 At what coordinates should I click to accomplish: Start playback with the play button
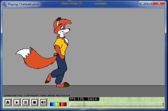click(x=17, y=102)
